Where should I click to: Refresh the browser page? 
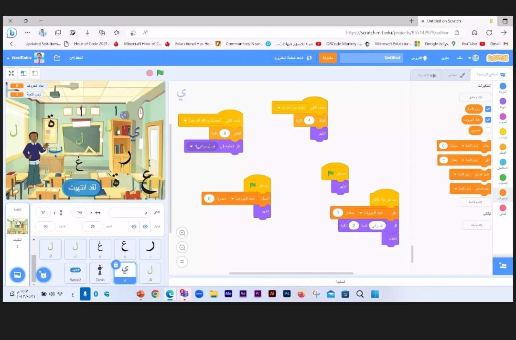[x=489, y=32]
